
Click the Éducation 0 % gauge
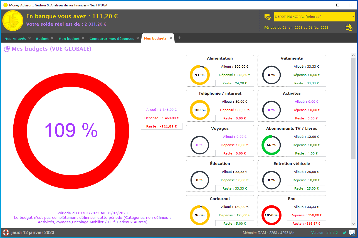click(199, 180)
